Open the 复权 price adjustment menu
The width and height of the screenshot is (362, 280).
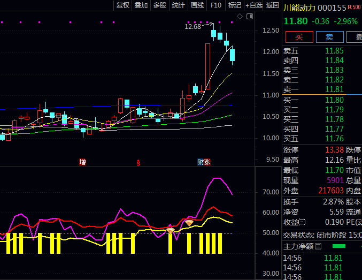(x=123, y=5)
